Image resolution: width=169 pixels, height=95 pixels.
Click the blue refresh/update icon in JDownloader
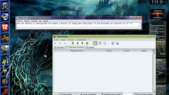point(113,43)
